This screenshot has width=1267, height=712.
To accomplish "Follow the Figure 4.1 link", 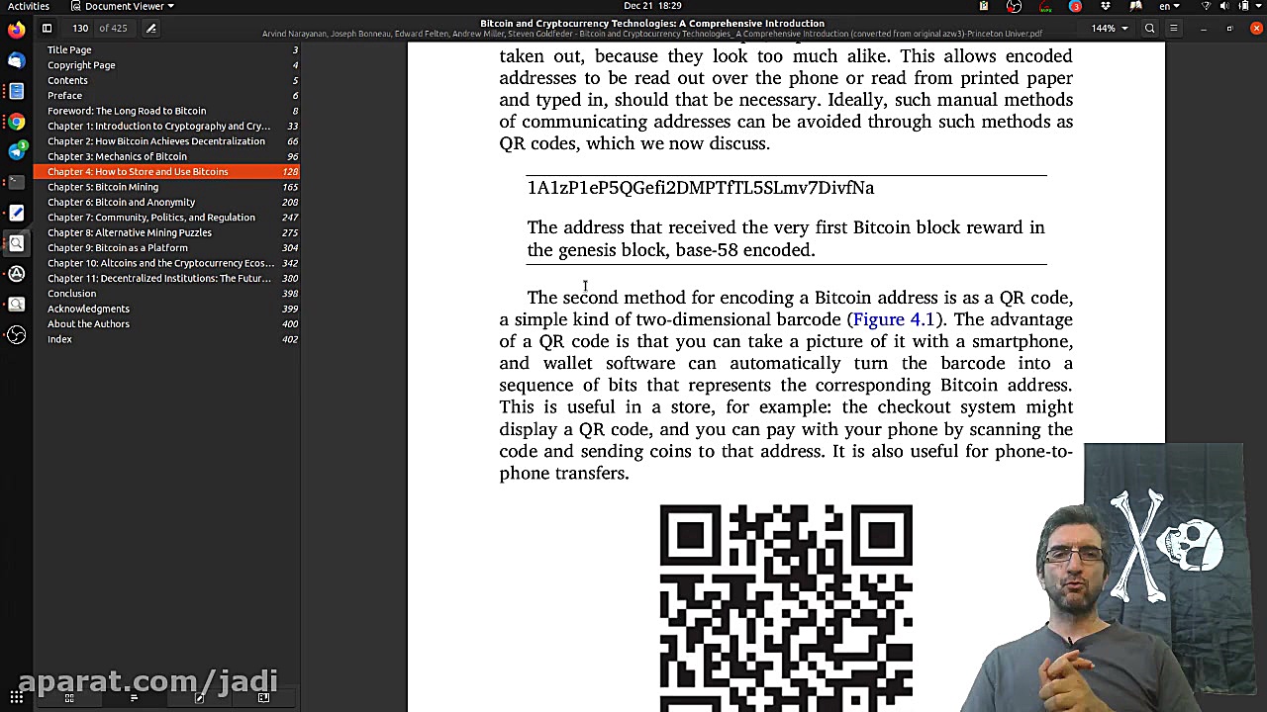I will click(x=893, y=319).
